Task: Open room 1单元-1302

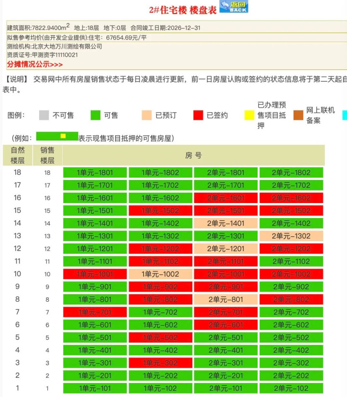Action: [x=160, y=236]
